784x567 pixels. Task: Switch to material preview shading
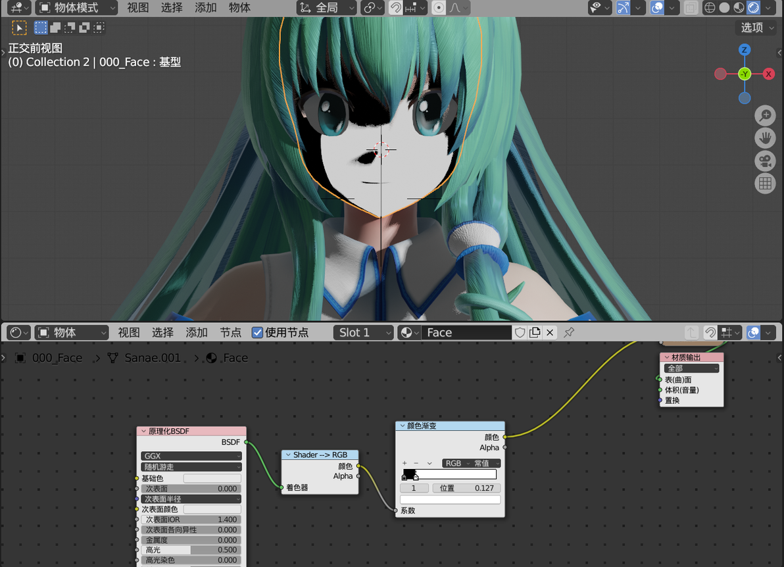(739, 7)
